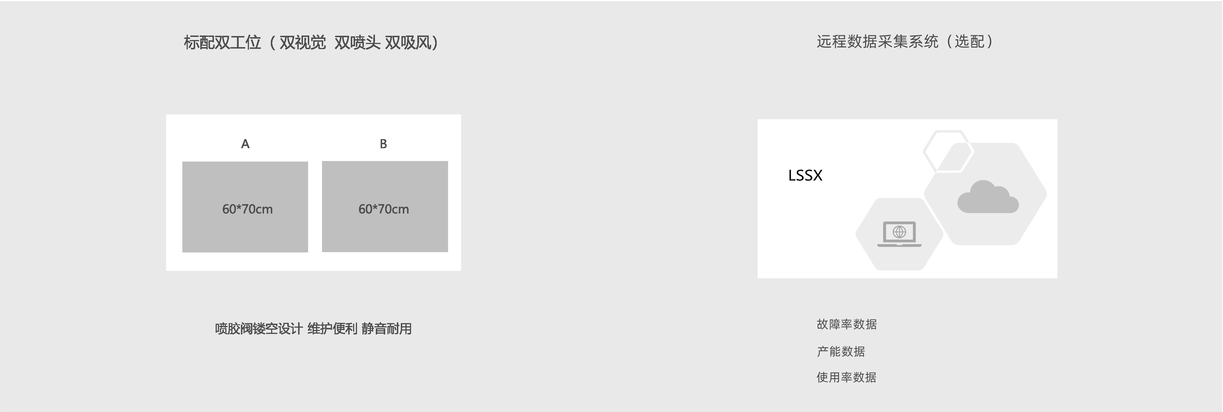Select 双视觉 in the left heading
The image size is (1223, 412).
302,43
